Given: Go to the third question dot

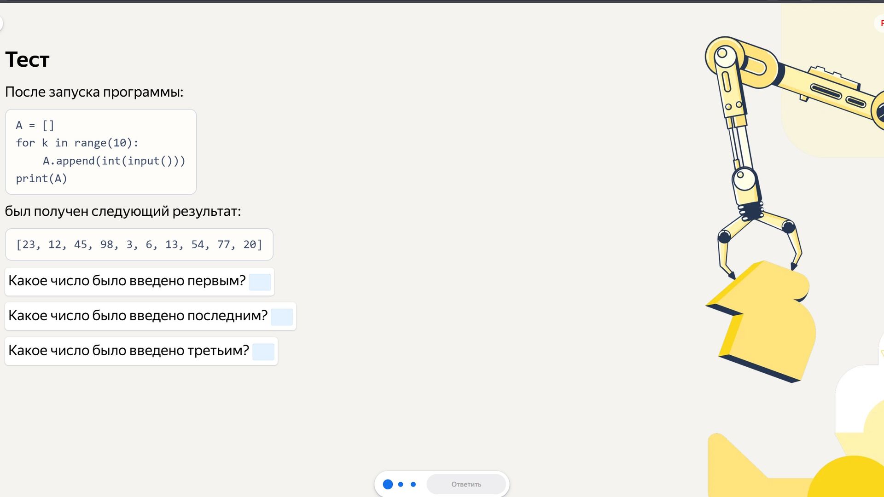Looking at the screenshot, I should pos(413,484).
